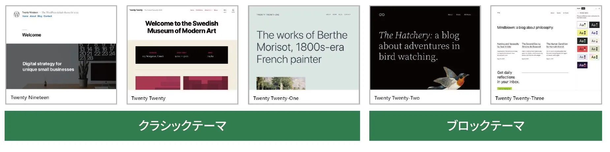Click the search icon in Twenty Twenty preview

pyautogui.click(x=233, y=10)
